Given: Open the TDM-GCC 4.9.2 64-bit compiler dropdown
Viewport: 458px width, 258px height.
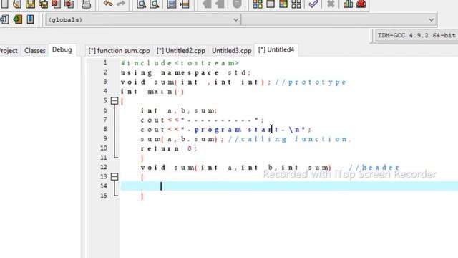Looking at the screenshot, I should coord(416,35).
